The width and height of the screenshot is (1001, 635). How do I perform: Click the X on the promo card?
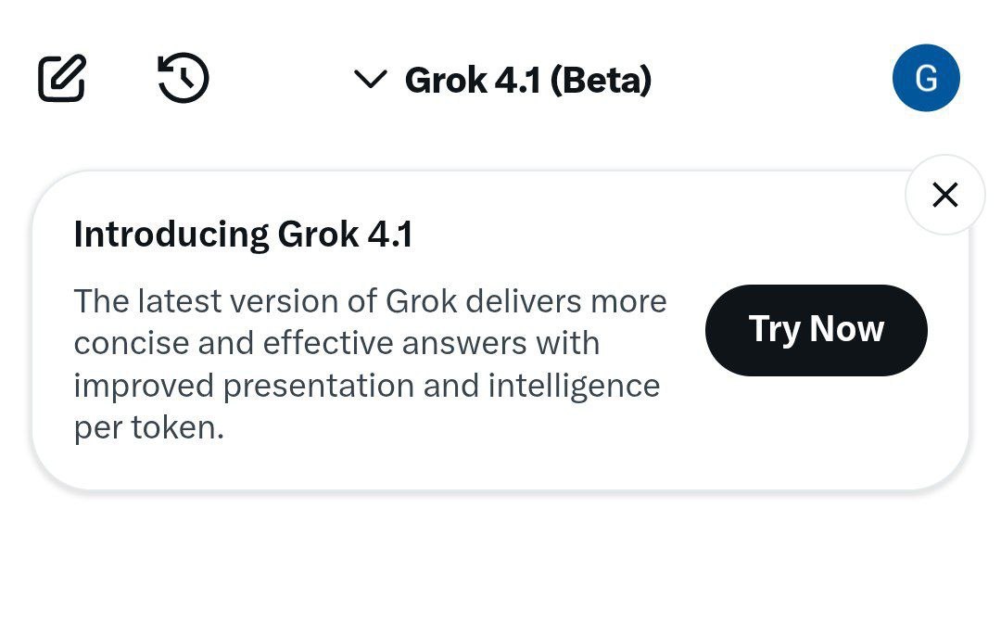[944, 195]
